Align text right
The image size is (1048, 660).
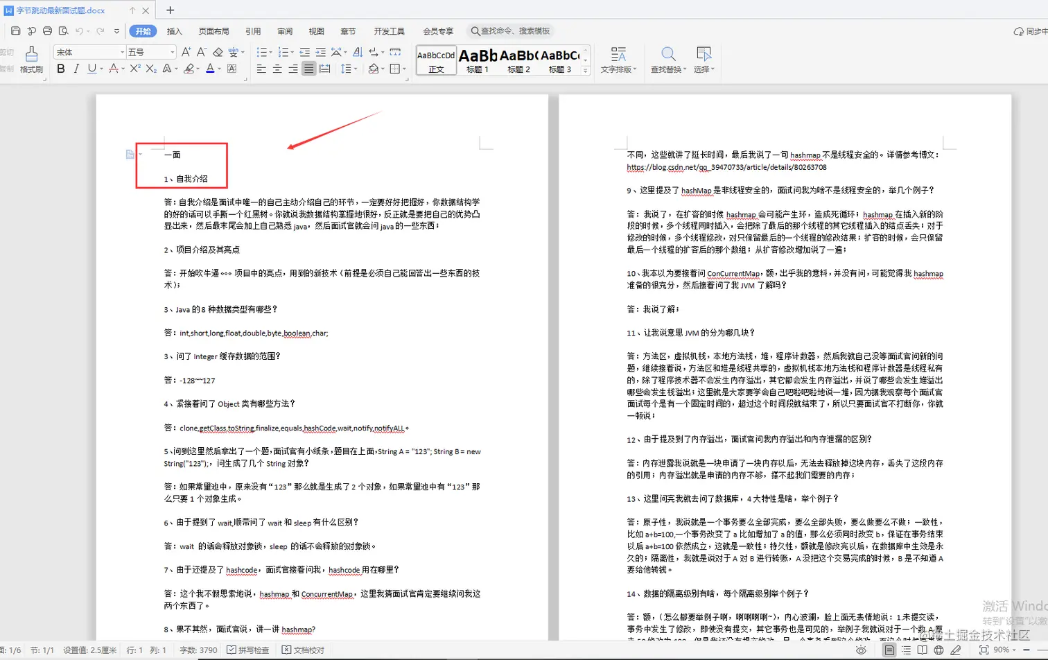[x=293, y=69]
